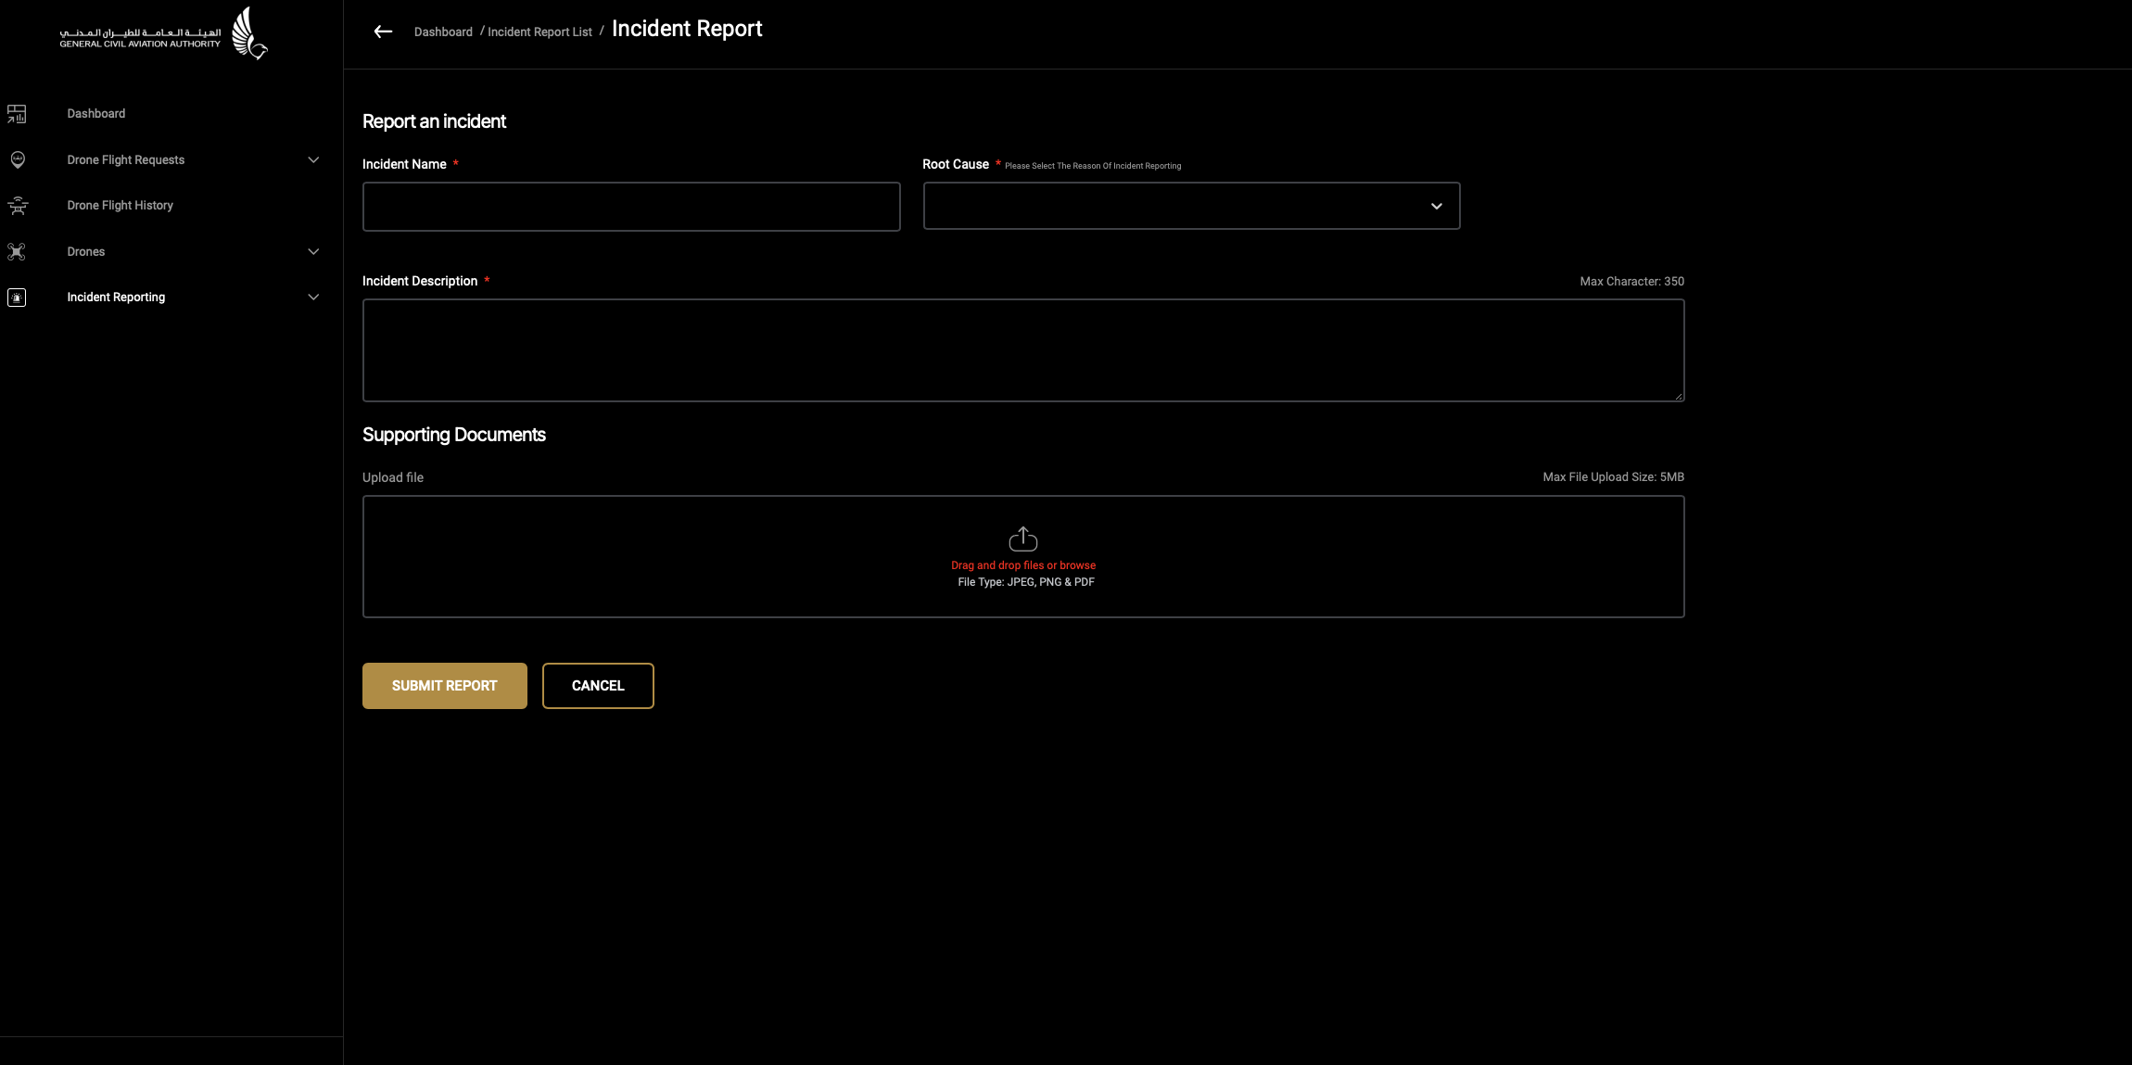Click the General Civil Aviation Authority logo
This screenshot has width=2132, height=1065.
pos(163,34)
